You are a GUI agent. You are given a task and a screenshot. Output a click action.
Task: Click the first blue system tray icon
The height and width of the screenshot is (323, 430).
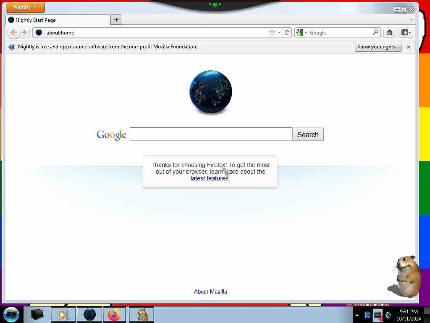[x=367, y=315]
